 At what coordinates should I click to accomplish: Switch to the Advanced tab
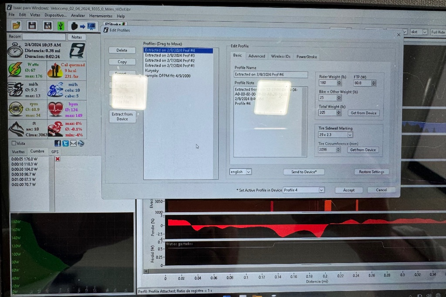click(257, 56)
